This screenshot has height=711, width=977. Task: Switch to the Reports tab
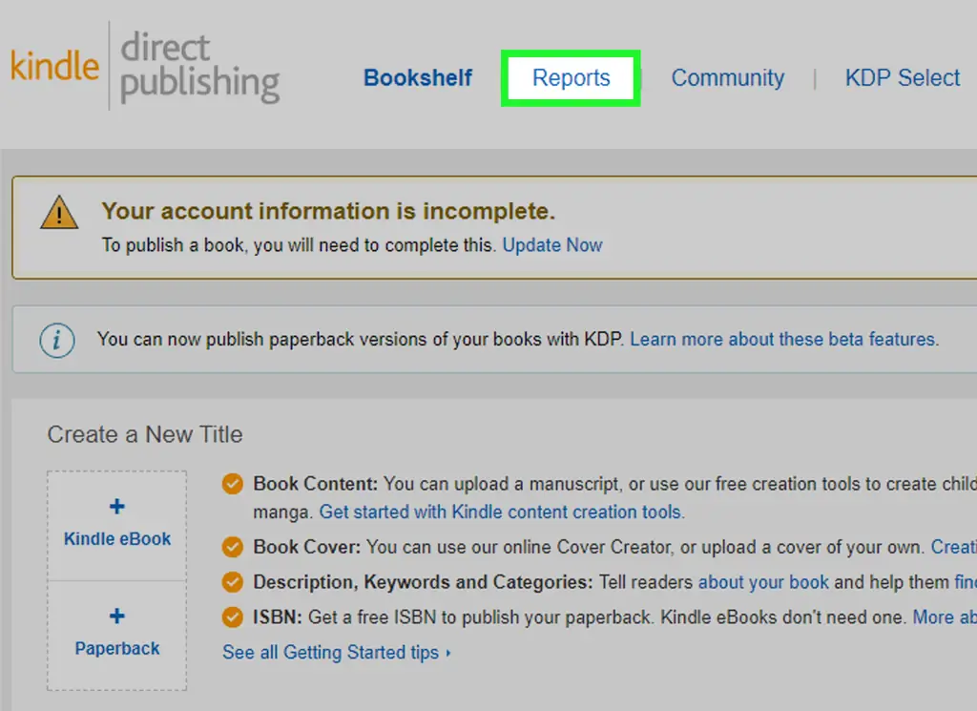tap(571, 78)
